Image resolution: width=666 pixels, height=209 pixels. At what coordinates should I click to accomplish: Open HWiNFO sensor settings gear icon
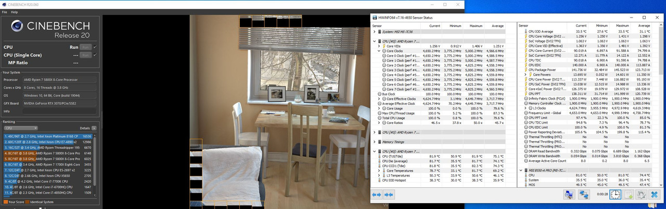tap(642, 195)
